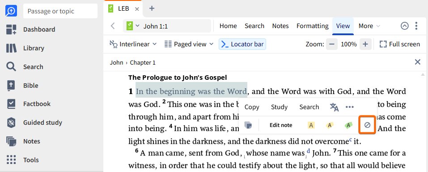This screenshot has width=428, height=172.
Task: Open the Notes icon in sidebar
Action: coord(11,141)
